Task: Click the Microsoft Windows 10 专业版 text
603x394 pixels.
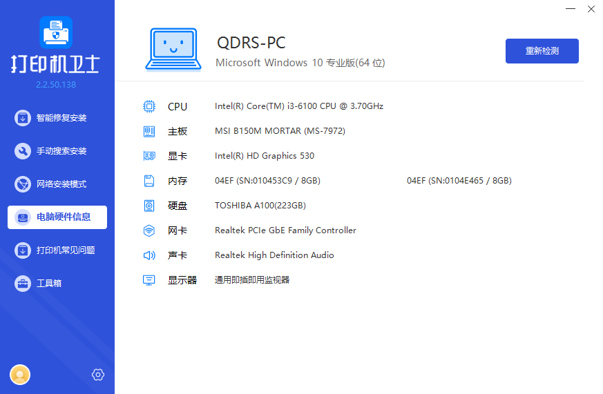Action: pyautogui.click(x=300, y=63)
